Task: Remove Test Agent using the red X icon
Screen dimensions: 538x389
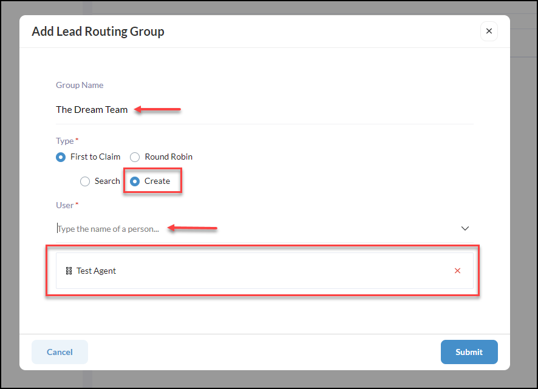Action: 457,271
